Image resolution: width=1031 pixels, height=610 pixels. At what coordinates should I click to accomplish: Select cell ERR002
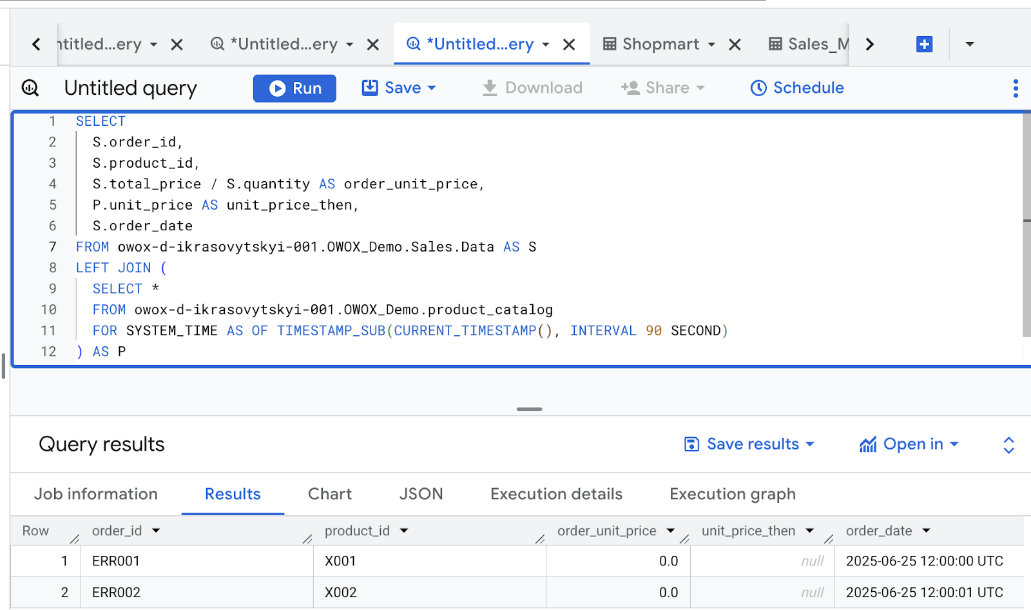(197, 593)
